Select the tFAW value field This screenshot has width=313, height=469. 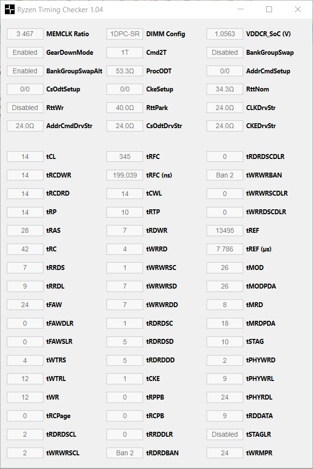(x=25, y=305)
